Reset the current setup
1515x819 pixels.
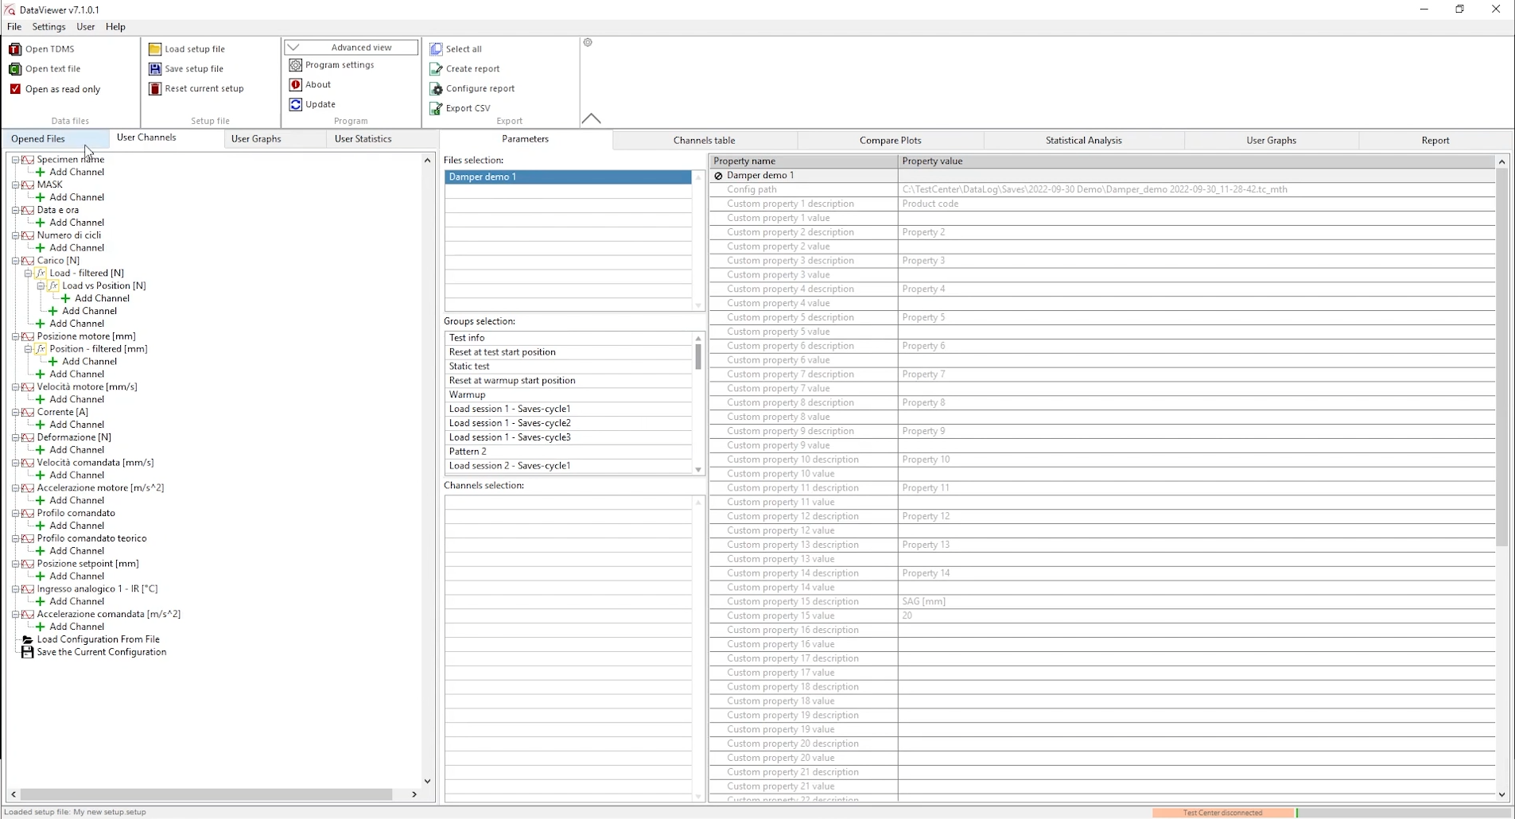click(x=204, y=88)
